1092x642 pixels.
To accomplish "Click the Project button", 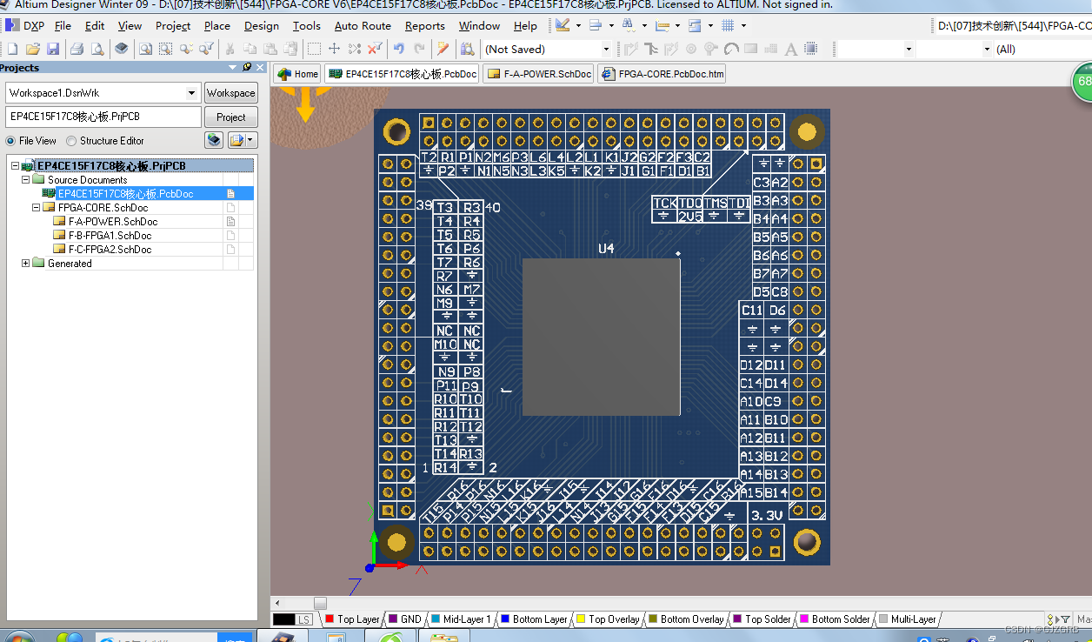I will 230,116.
